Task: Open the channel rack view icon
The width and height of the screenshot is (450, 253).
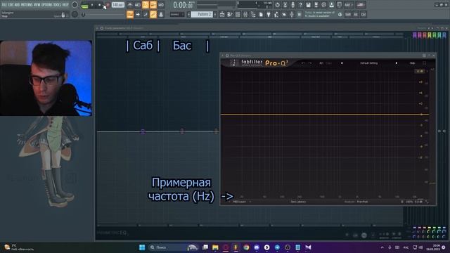Action: click(238, 14)
